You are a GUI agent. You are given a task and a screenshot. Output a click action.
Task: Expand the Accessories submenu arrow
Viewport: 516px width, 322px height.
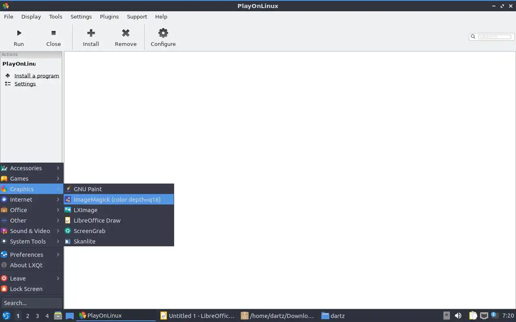click(58, 168)
